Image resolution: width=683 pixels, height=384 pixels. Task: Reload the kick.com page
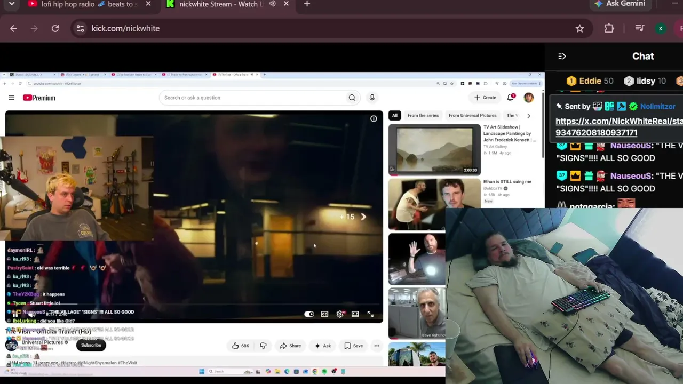[55, 28]
